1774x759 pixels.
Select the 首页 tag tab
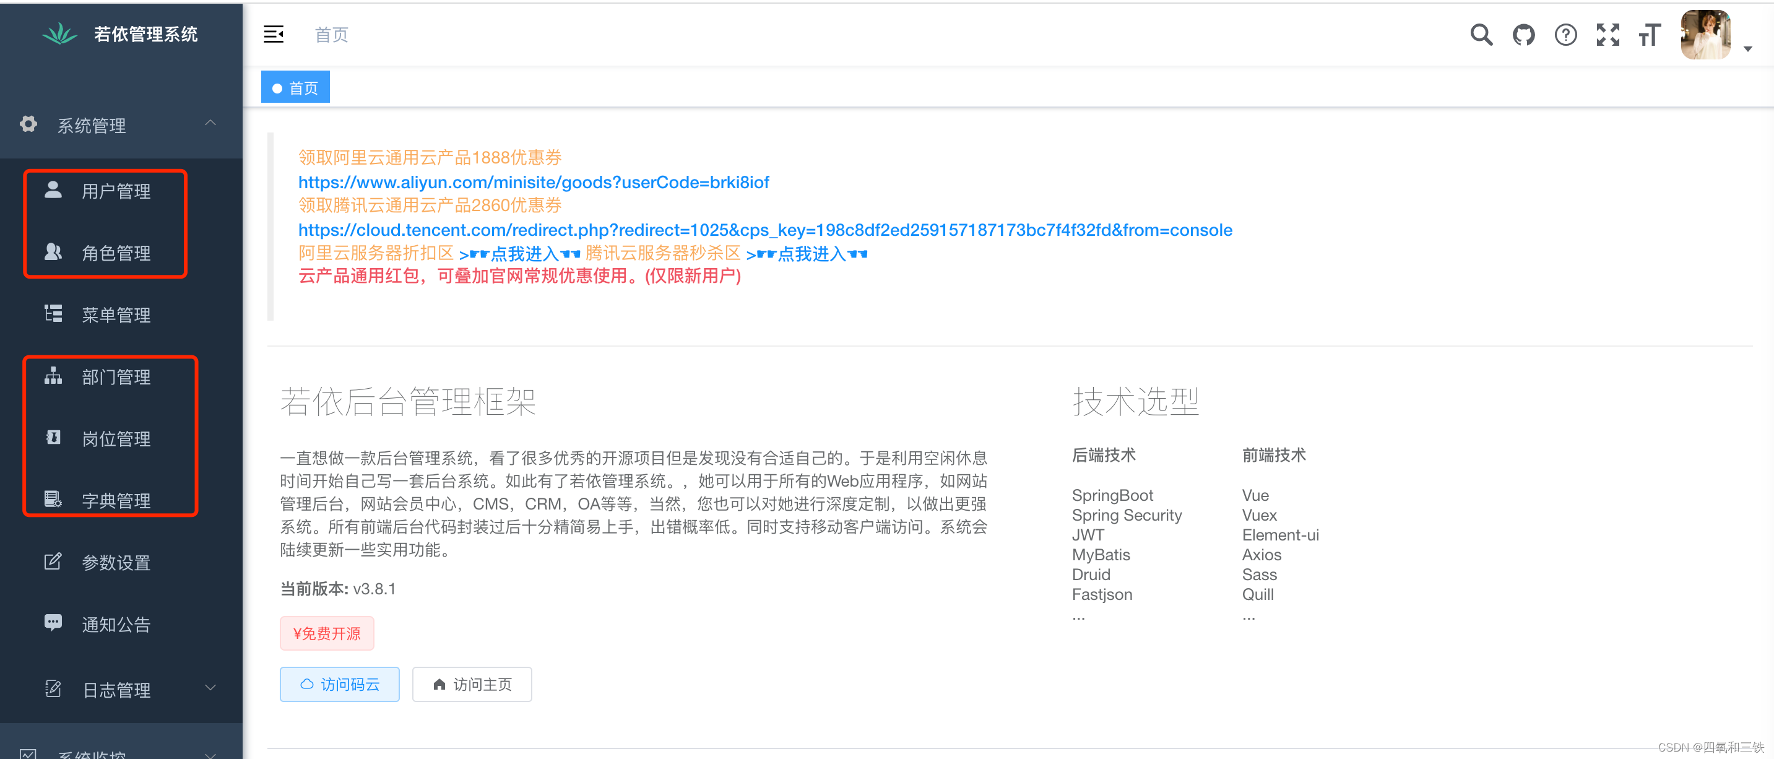click(x=295, y=87)
